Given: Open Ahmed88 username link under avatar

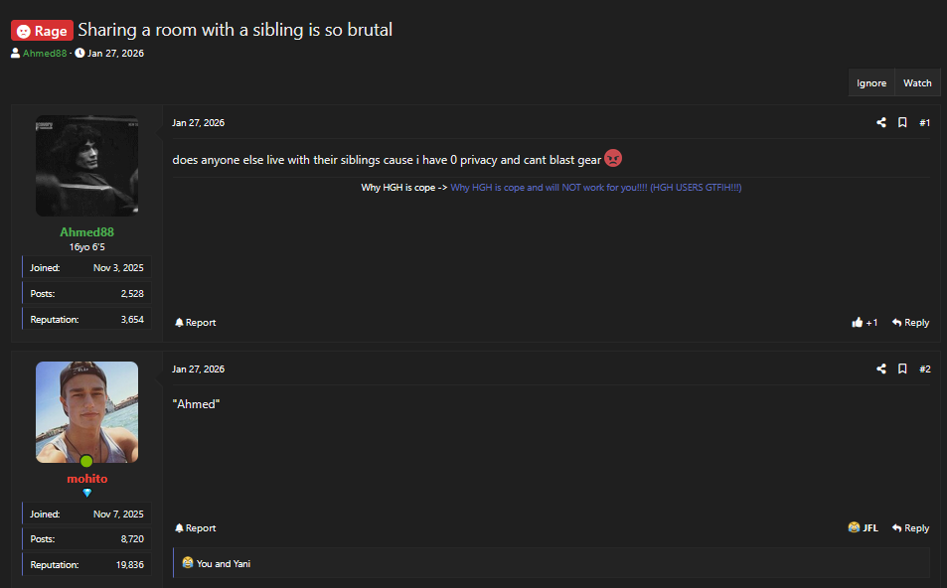Looking at the screenshot, I should 86,232.
